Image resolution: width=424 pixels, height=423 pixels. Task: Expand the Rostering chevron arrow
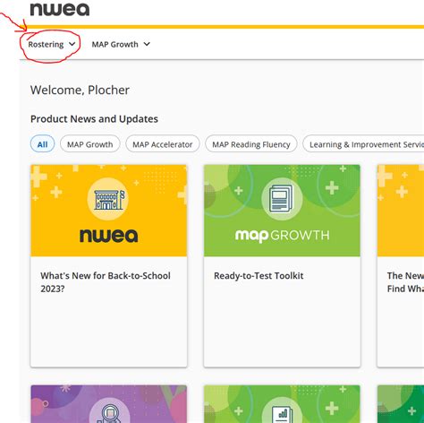click(72, 44)
